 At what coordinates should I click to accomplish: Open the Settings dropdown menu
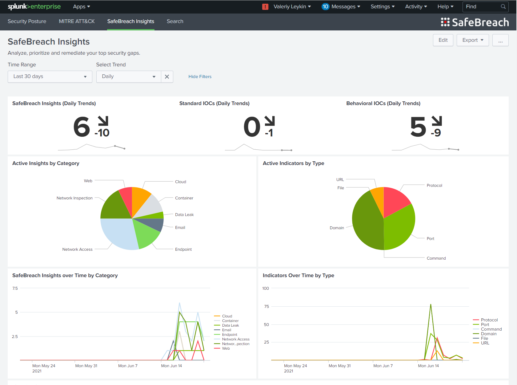coord(383,6)
